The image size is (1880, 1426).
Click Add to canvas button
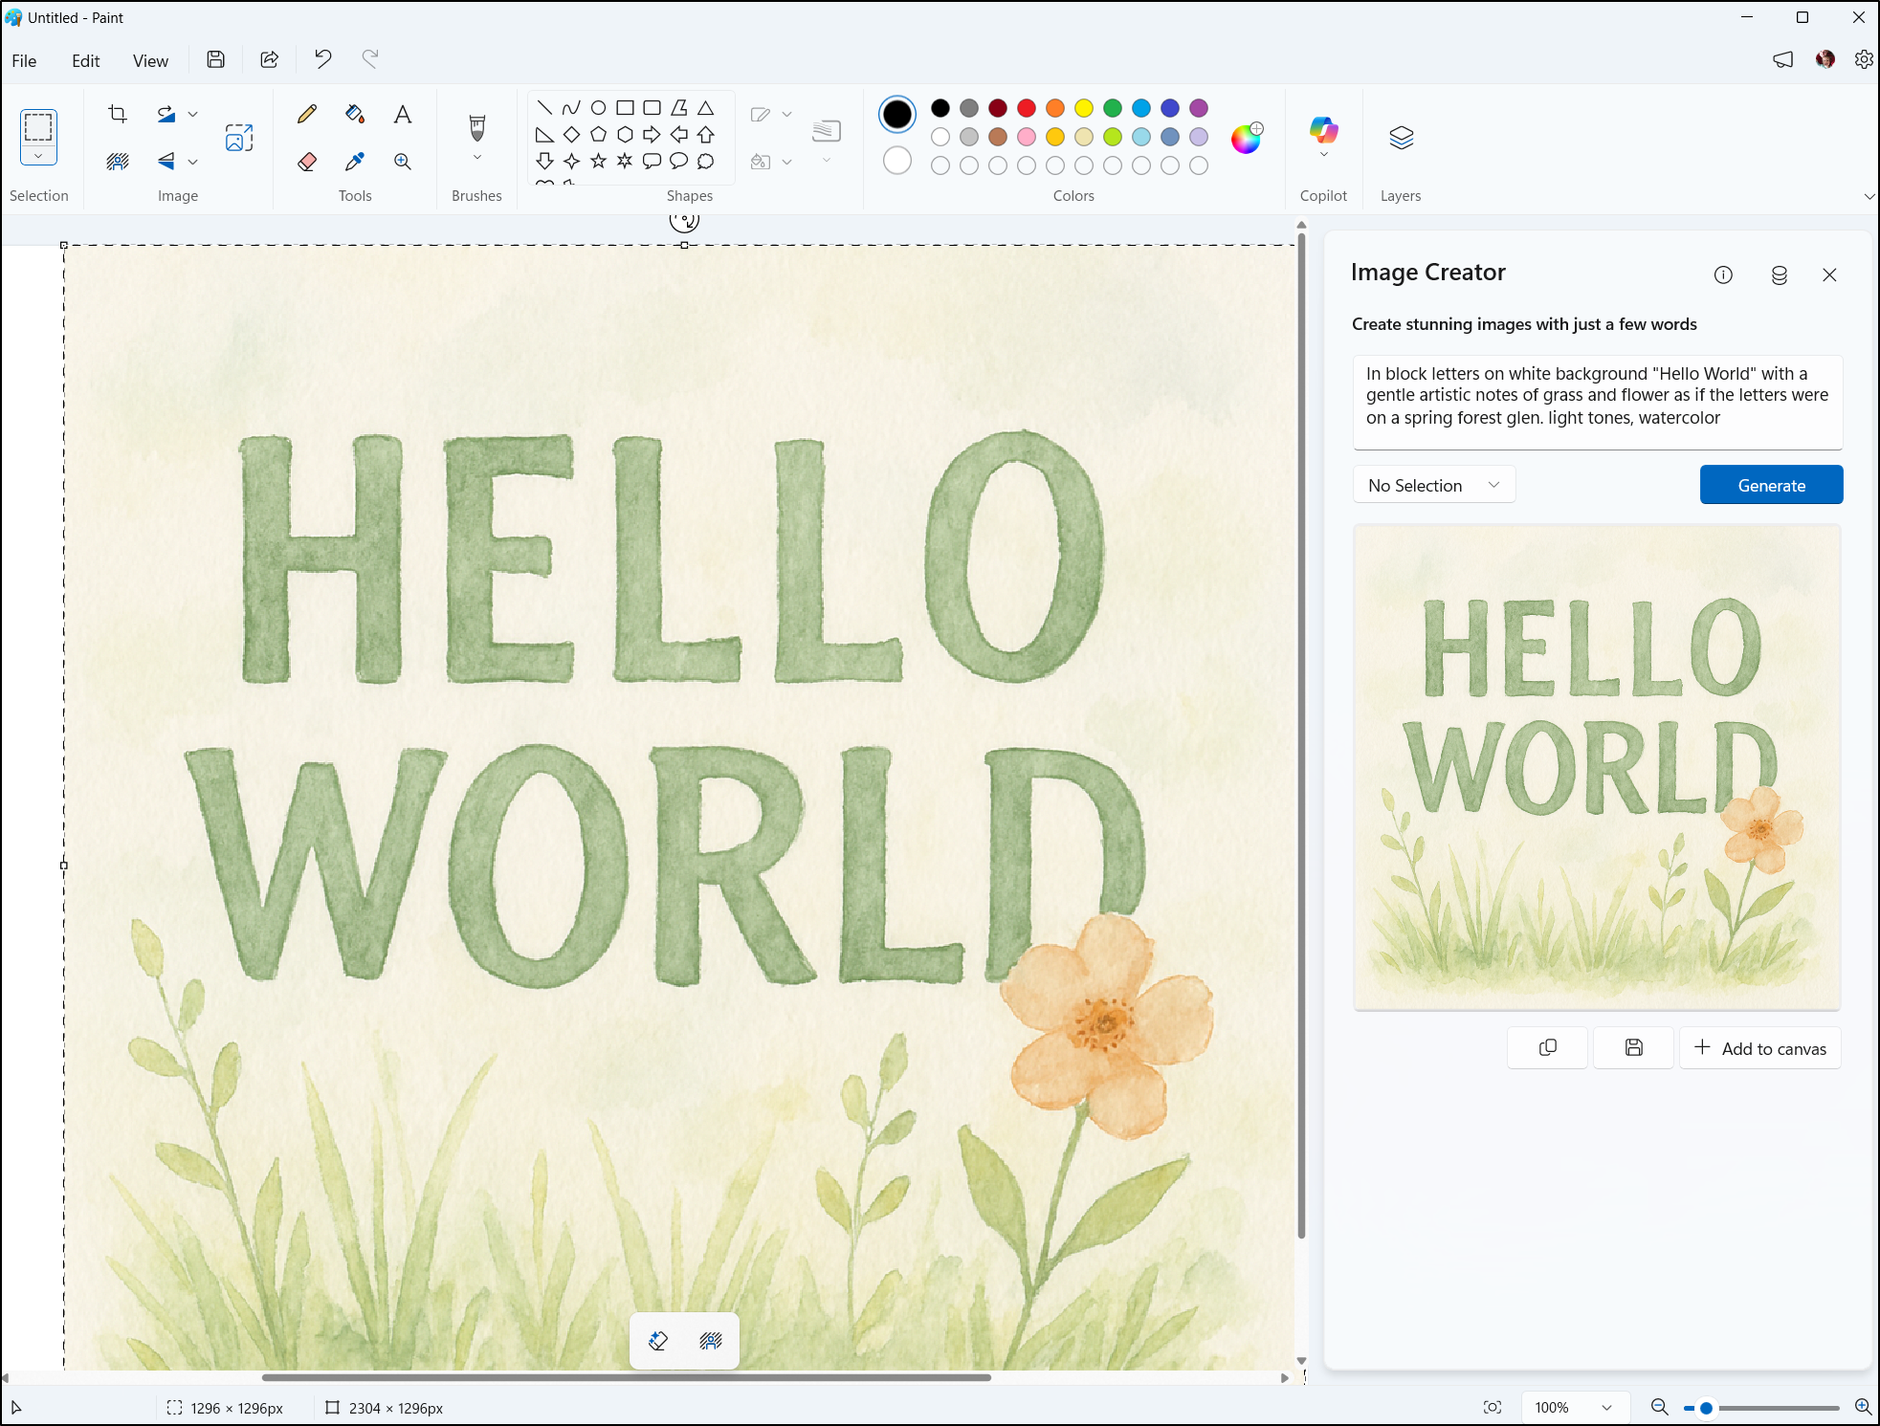pyautogui.click(x=1760, y=1048)
